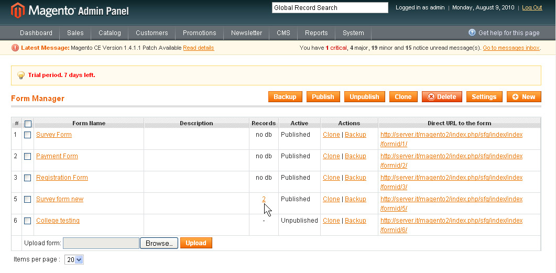Click the Backup toolbar button

[x=285, y=97]
